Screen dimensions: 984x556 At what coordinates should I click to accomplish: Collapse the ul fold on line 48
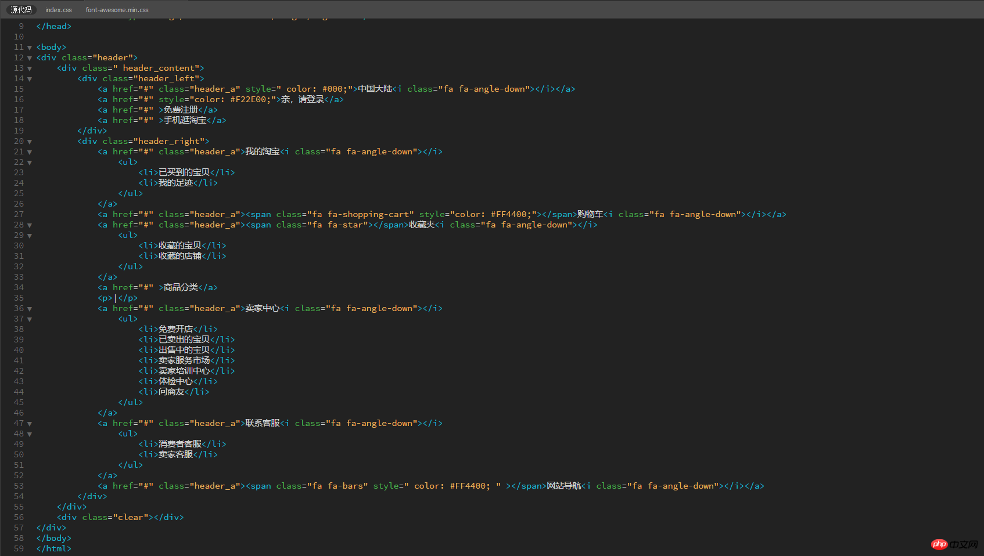(30, 434)
